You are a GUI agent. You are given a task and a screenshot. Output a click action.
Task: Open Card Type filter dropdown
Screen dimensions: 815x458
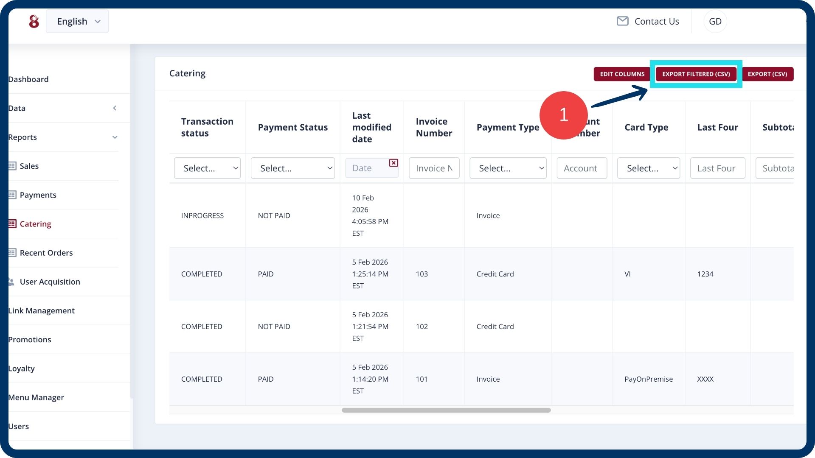(648, 168)
